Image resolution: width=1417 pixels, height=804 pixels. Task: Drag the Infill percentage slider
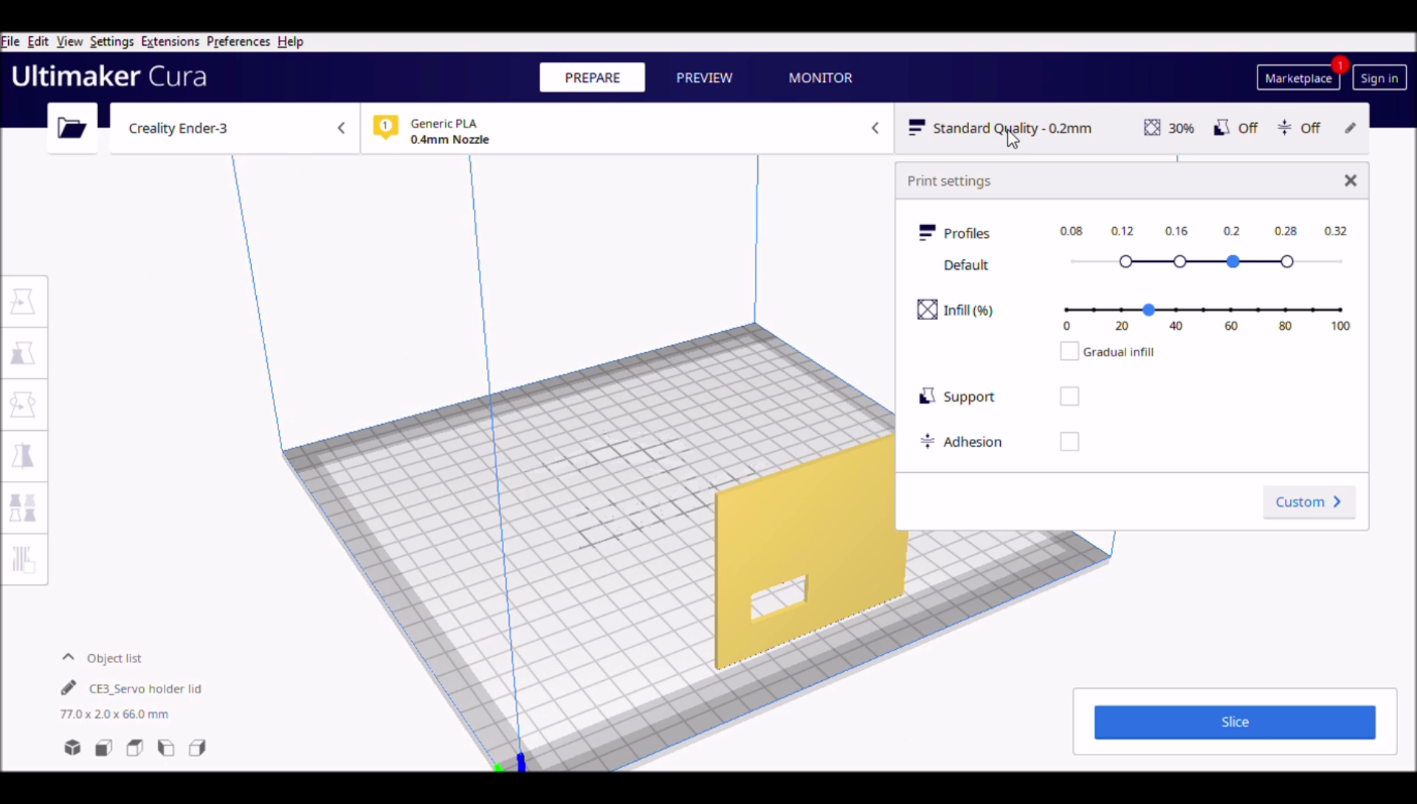click(x=1148, y=309)
